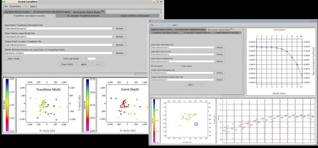Screen dimensions: 318x148
Task: Select the Exact Search radio button
Action: pyautogui.click(x=180, y=66)
